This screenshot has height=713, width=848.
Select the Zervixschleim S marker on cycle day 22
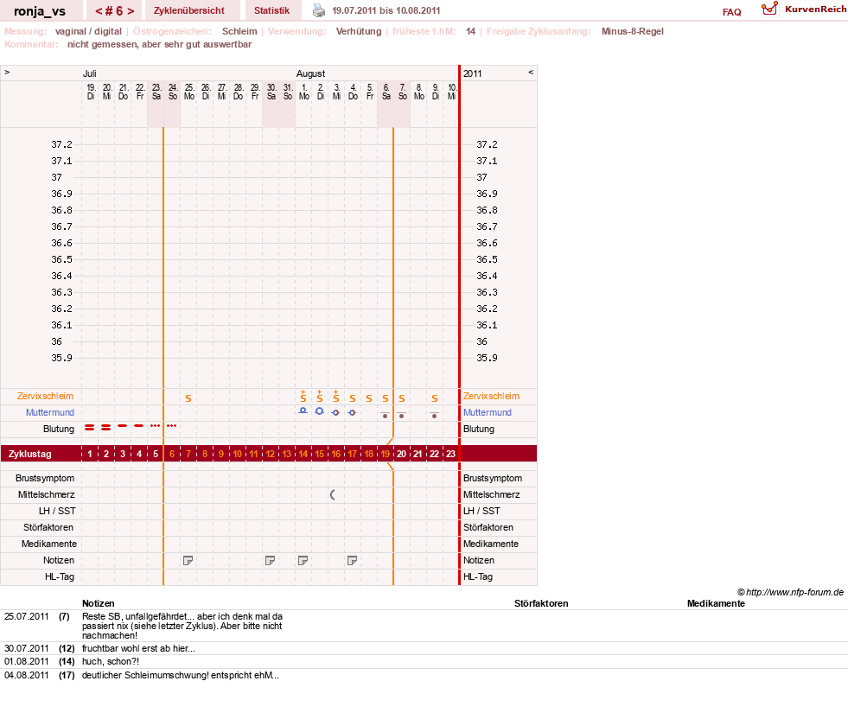point(434,398)
